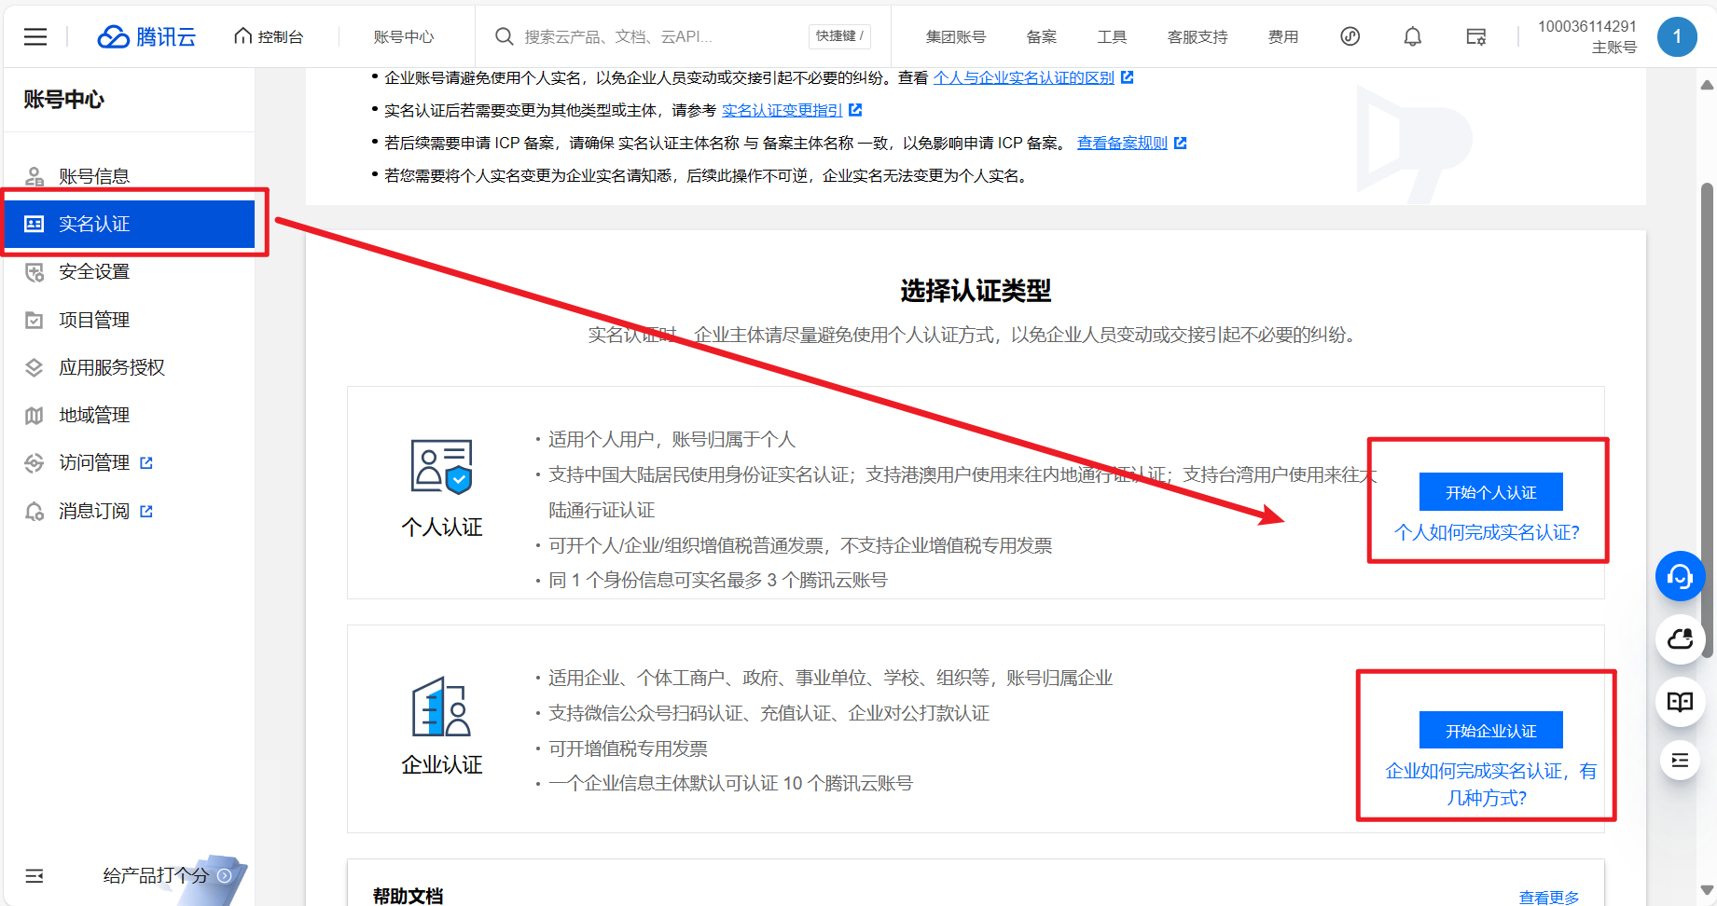The image size is (1717, 906).
Task: Select 安全设置 in the sidebar
Action: tap(94, 271)
